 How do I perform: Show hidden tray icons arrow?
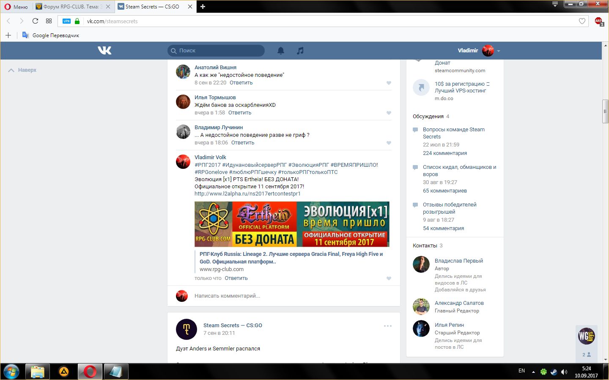(533, 372)
